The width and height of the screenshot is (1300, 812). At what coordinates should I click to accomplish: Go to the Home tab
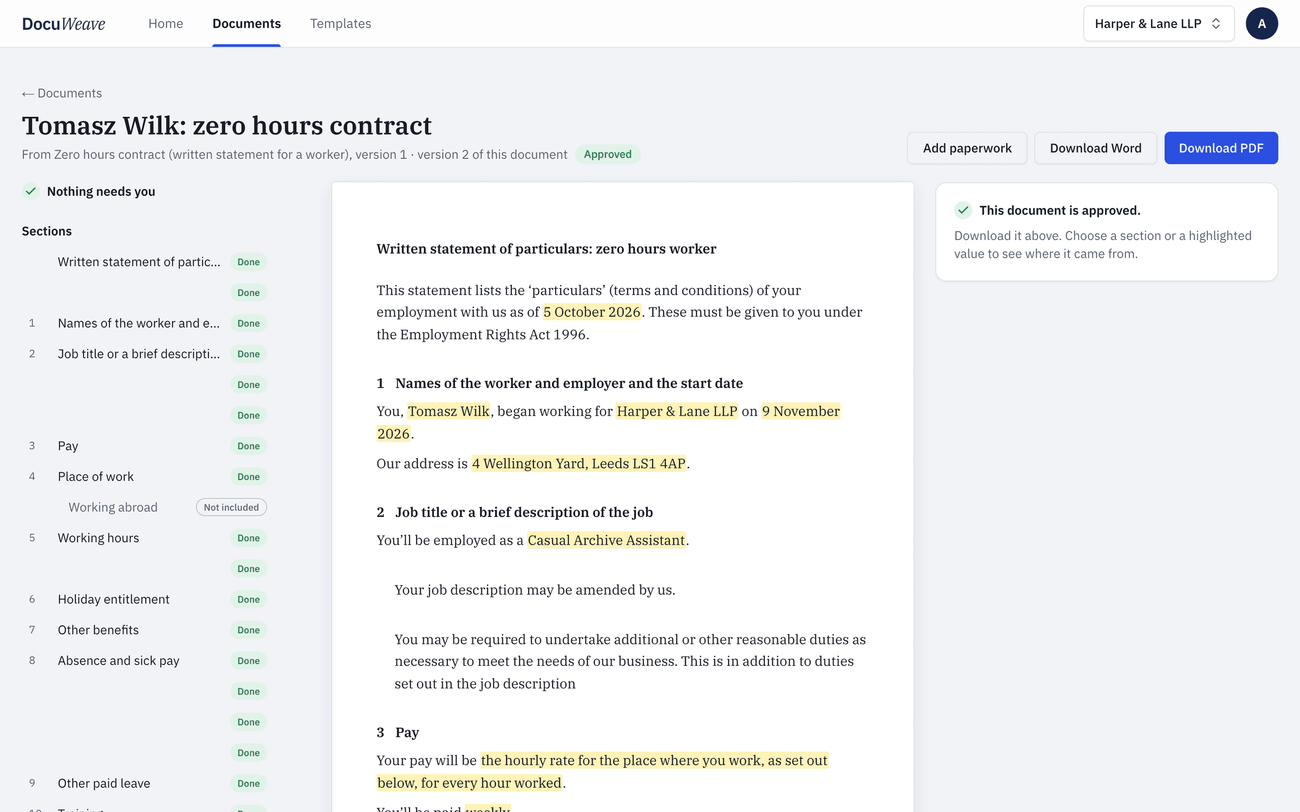point(166,23)
